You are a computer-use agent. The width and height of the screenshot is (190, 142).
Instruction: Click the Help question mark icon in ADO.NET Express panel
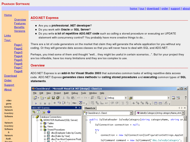49,112
